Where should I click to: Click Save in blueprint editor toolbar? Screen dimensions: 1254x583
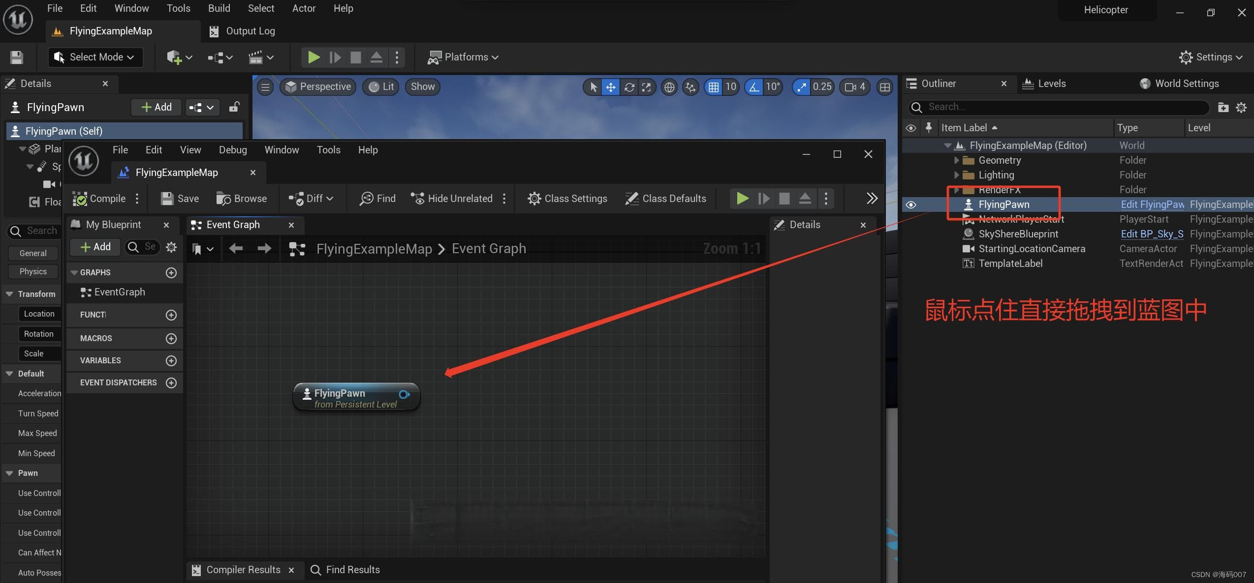pos(180,199)
